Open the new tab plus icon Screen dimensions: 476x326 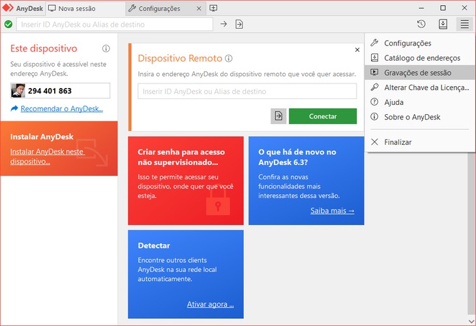[x=213, y=8]
